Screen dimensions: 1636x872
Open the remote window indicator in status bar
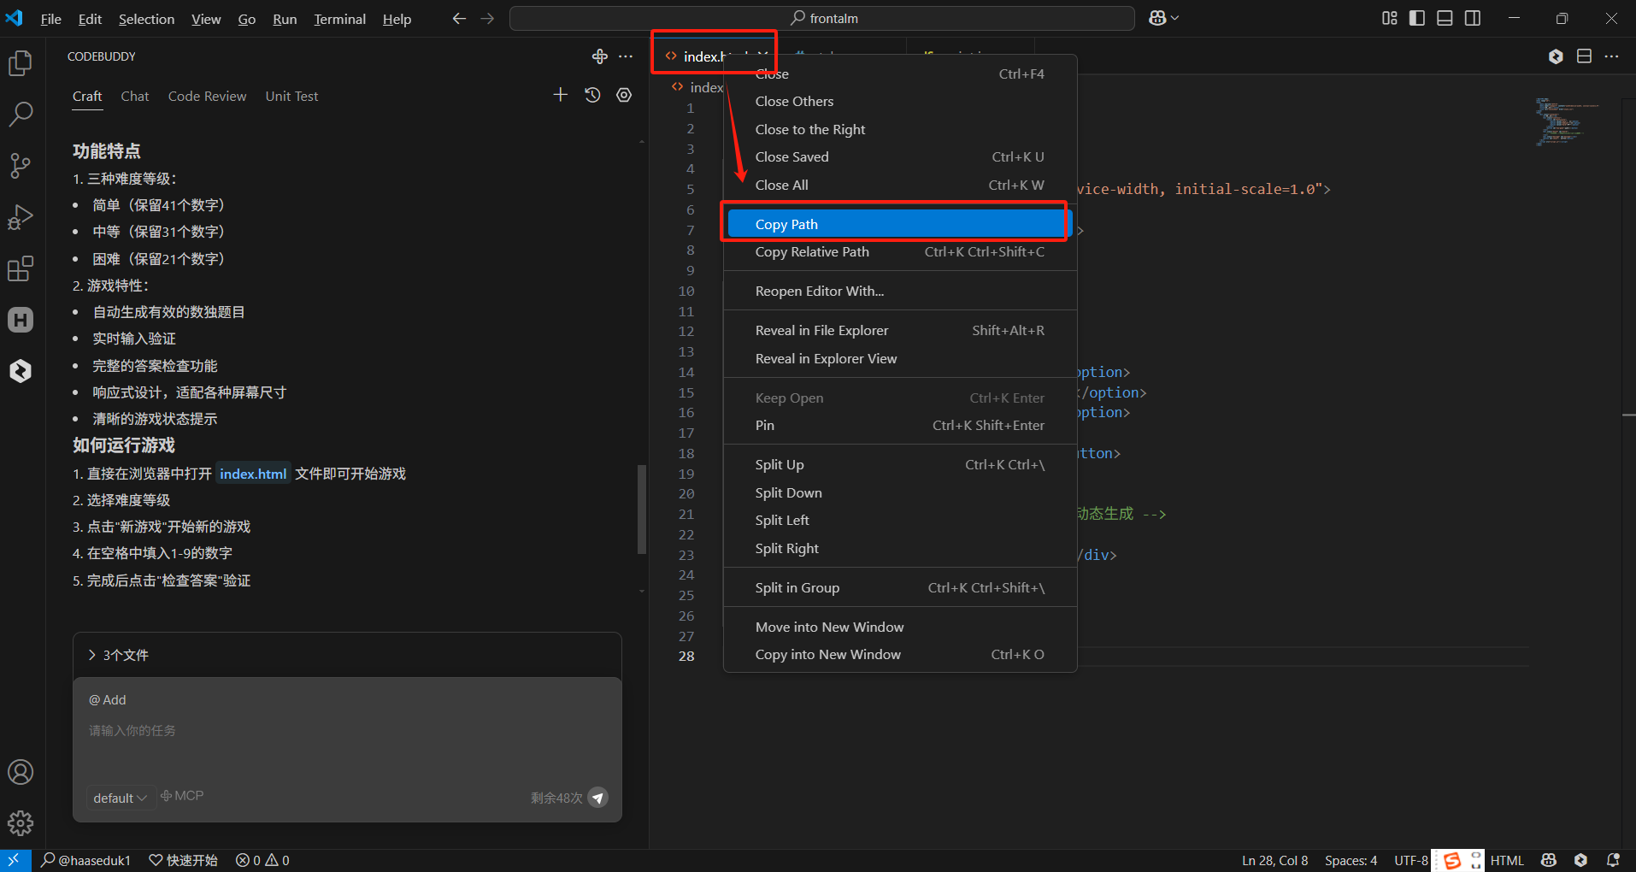(x=15, y=860)
